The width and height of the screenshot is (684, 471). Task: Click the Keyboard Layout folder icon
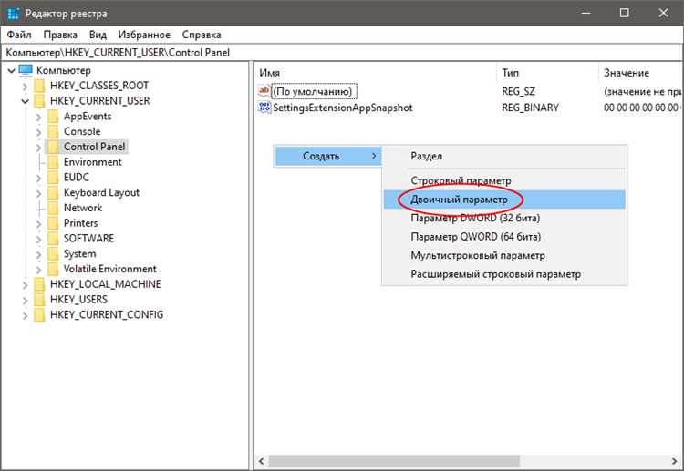(x=53, y=192)
